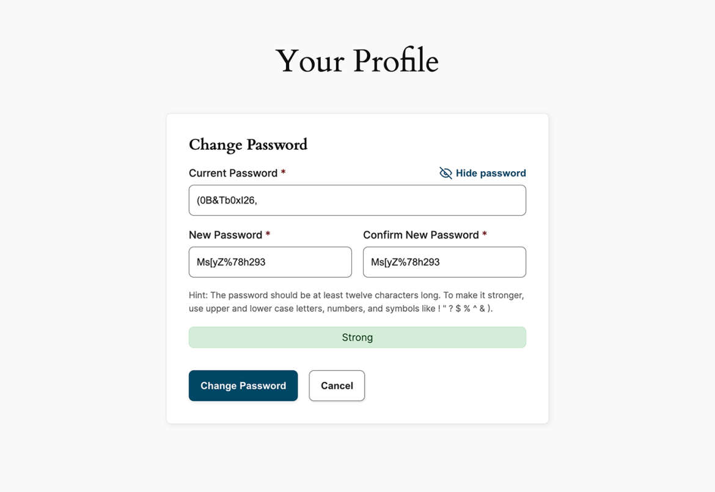The height and width of the screenshot is (492, 715).
Task: Click the Confirm New Password field
Action: (444, 262)
